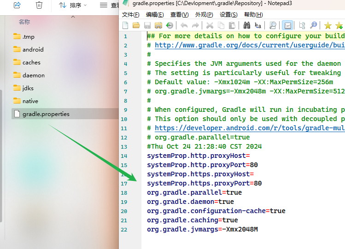Click the Undo arrow icon

(184, 25)
